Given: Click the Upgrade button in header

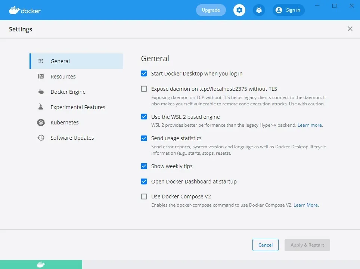Looking at the screenshot, I should tap(211, 10).
